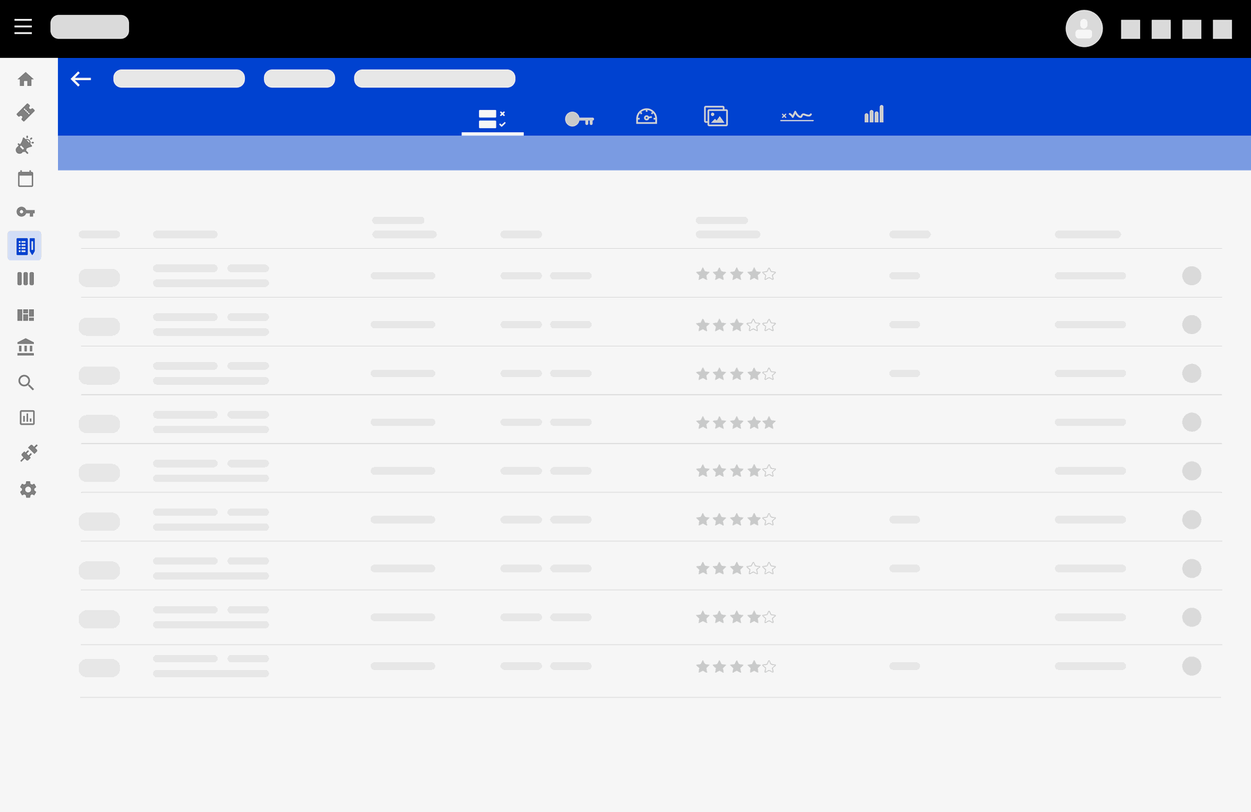Open the ticket icon in sidebar

point(25,112)
